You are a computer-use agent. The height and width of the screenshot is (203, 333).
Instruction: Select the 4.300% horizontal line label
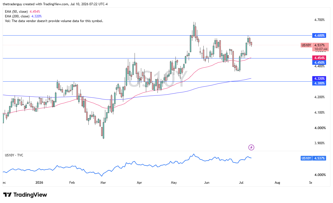click(x=319, y=83)
